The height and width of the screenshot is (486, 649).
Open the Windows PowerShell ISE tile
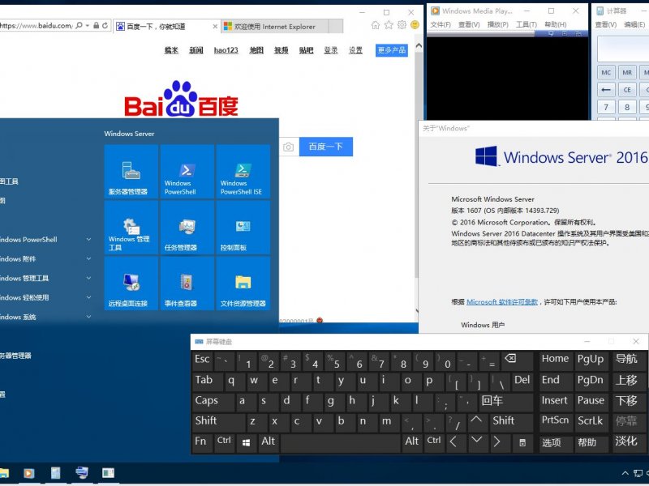pos(243,171)
